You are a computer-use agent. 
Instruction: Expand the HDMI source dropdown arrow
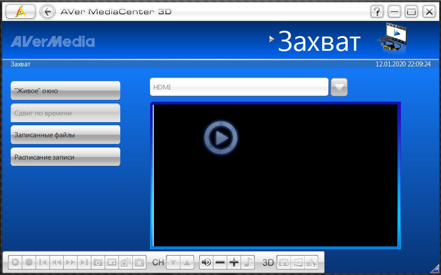pyautogui.click(x=339, y=87)
